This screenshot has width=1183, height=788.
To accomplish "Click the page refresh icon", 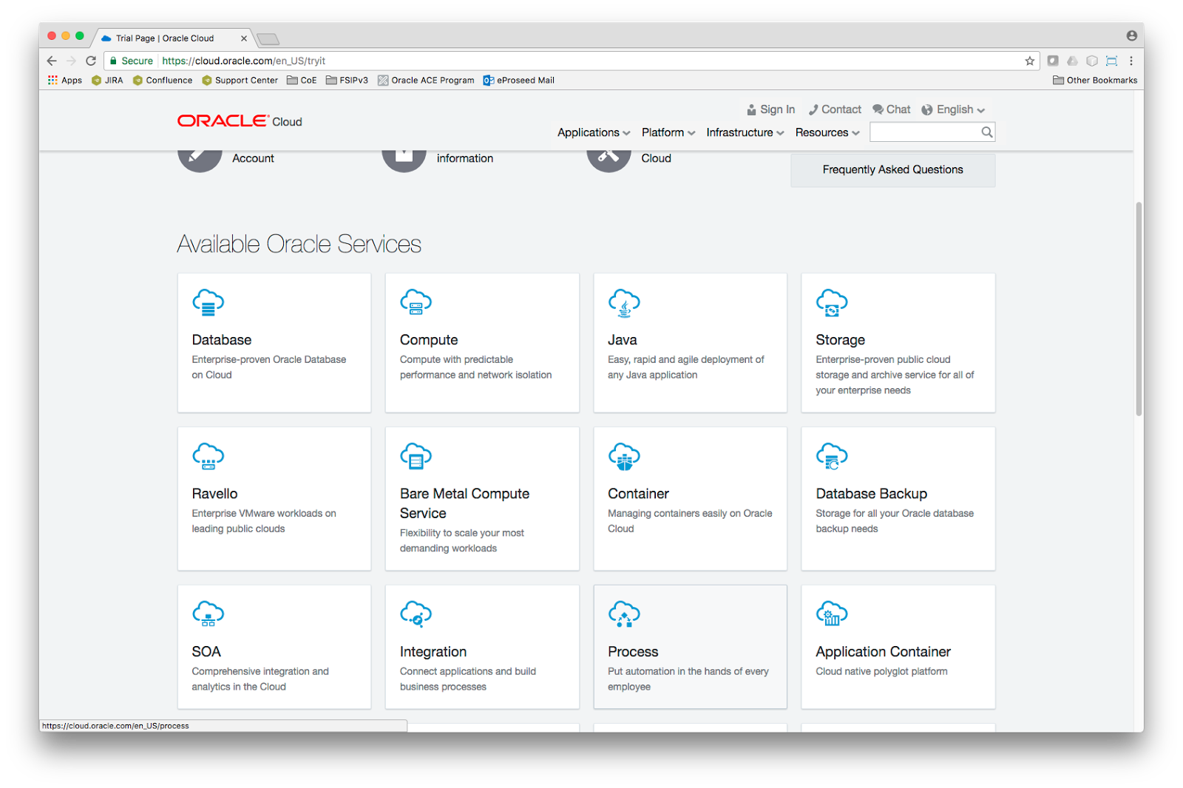I will pos(90,61).
